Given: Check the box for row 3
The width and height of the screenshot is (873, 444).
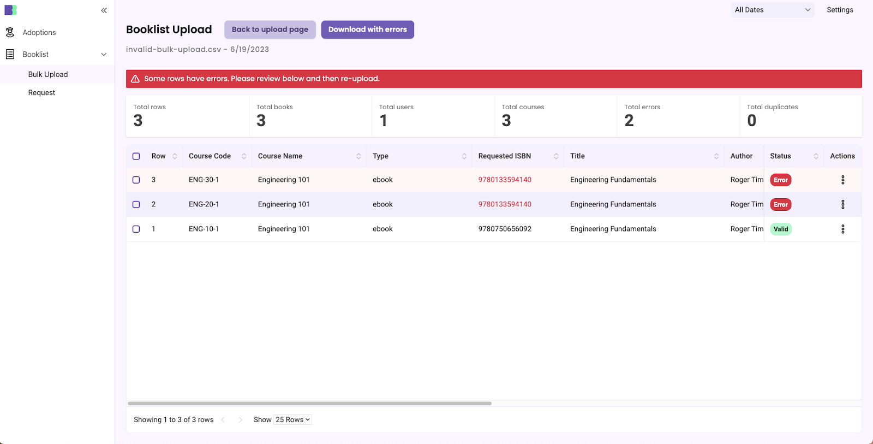Looking at the screenshot, I should click(x=136, y=180).
